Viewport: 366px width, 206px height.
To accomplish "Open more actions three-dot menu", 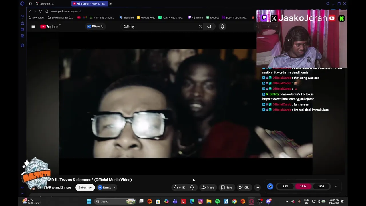I will pos(257,187).
